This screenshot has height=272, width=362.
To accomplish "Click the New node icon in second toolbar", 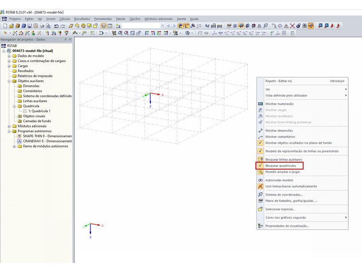I will tap(5, 33).
